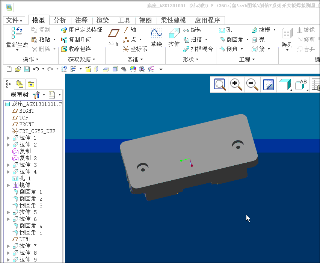The width and height of the screenshot is (320, 263).
Task: Open the 基准 group dropdown
Action: (135, 59)
